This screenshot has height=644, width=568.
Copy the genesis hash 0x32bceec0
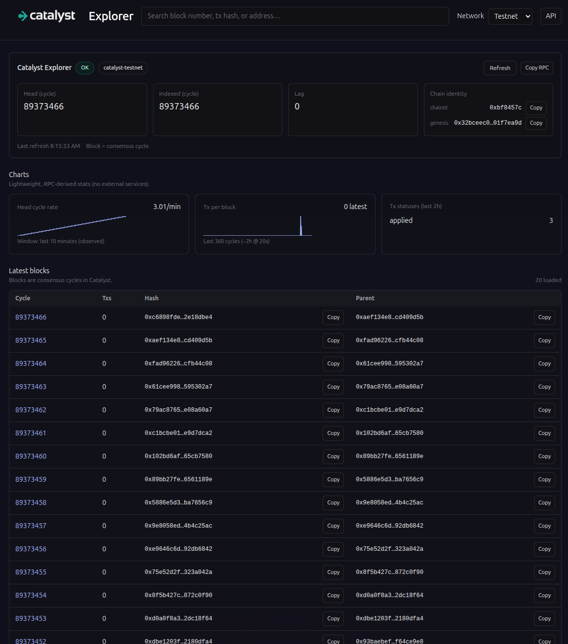point(536,123)
